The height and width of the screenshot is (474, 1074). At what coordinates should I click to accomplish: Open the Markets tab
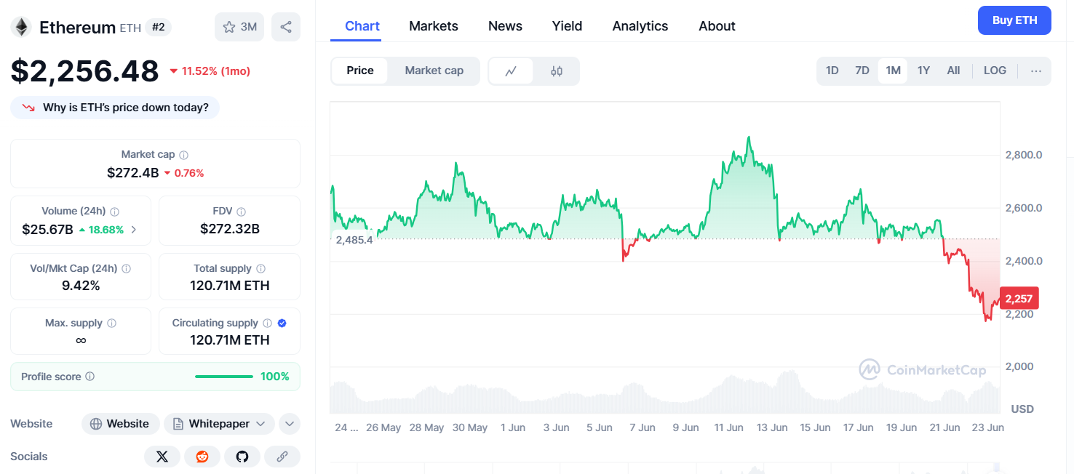click(434, 26)
